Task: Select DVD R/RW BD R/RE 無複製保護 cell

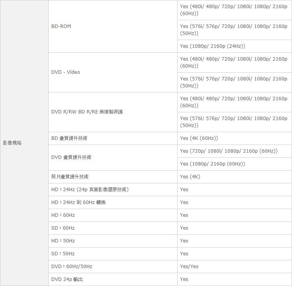Action: click(87, 112)
